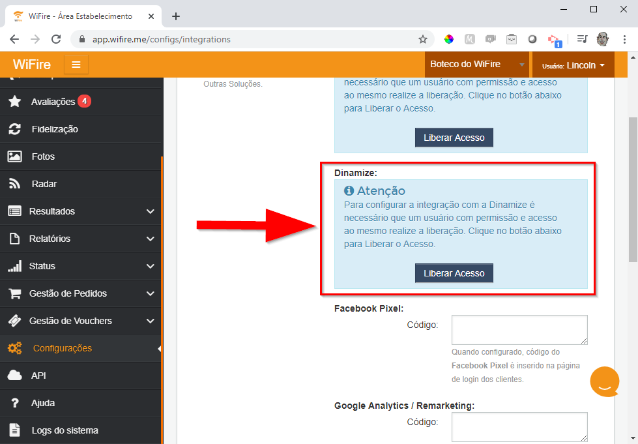Click the media control playlist icon

pyautogui.click(x=582, y=40)
